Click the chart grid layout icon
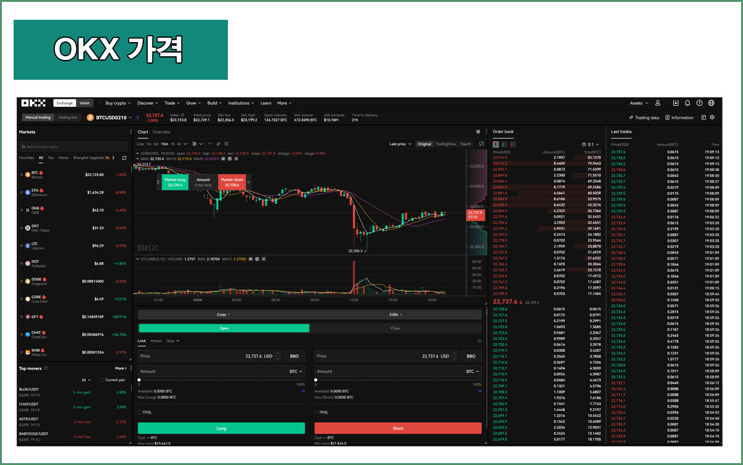Image resolution: width=743 pixels, height=465 pixels. point(478,132)
